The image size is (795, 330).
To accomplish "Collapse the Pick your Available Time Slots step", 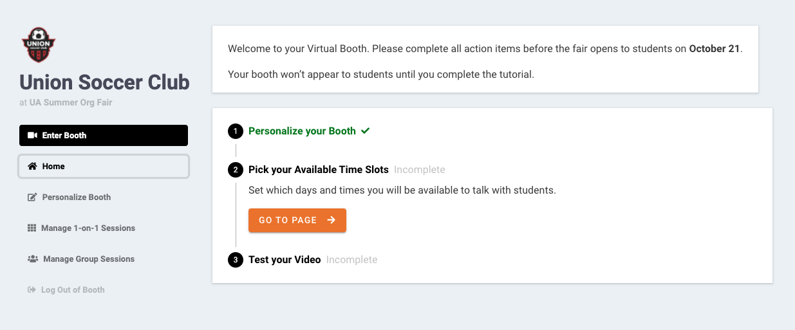I will (x=319, y=170).
